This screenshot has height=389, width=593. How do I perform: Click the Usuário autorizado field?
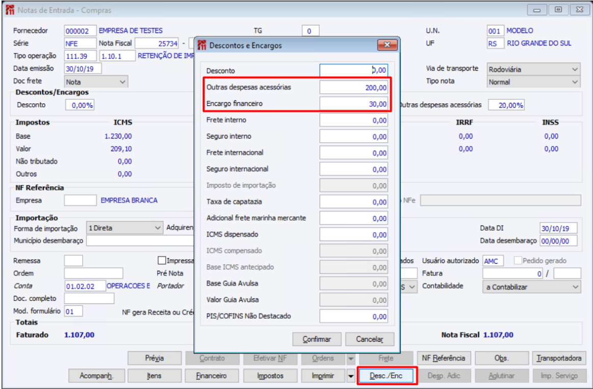pos(493,261)
